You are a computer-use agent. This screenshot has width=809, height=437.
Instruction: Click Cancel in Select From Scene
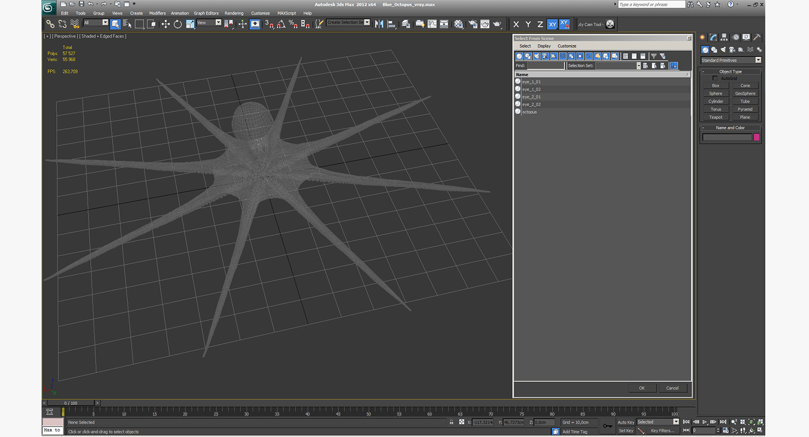click(x=672, y=388)
